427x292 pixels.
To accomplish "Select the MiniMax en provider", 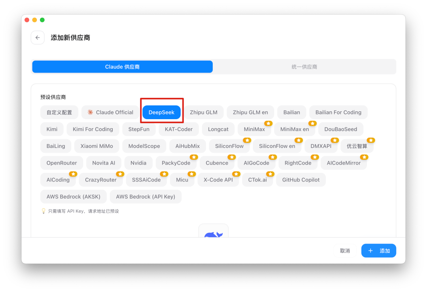I will pyautogui.click(x=295, y=129).
